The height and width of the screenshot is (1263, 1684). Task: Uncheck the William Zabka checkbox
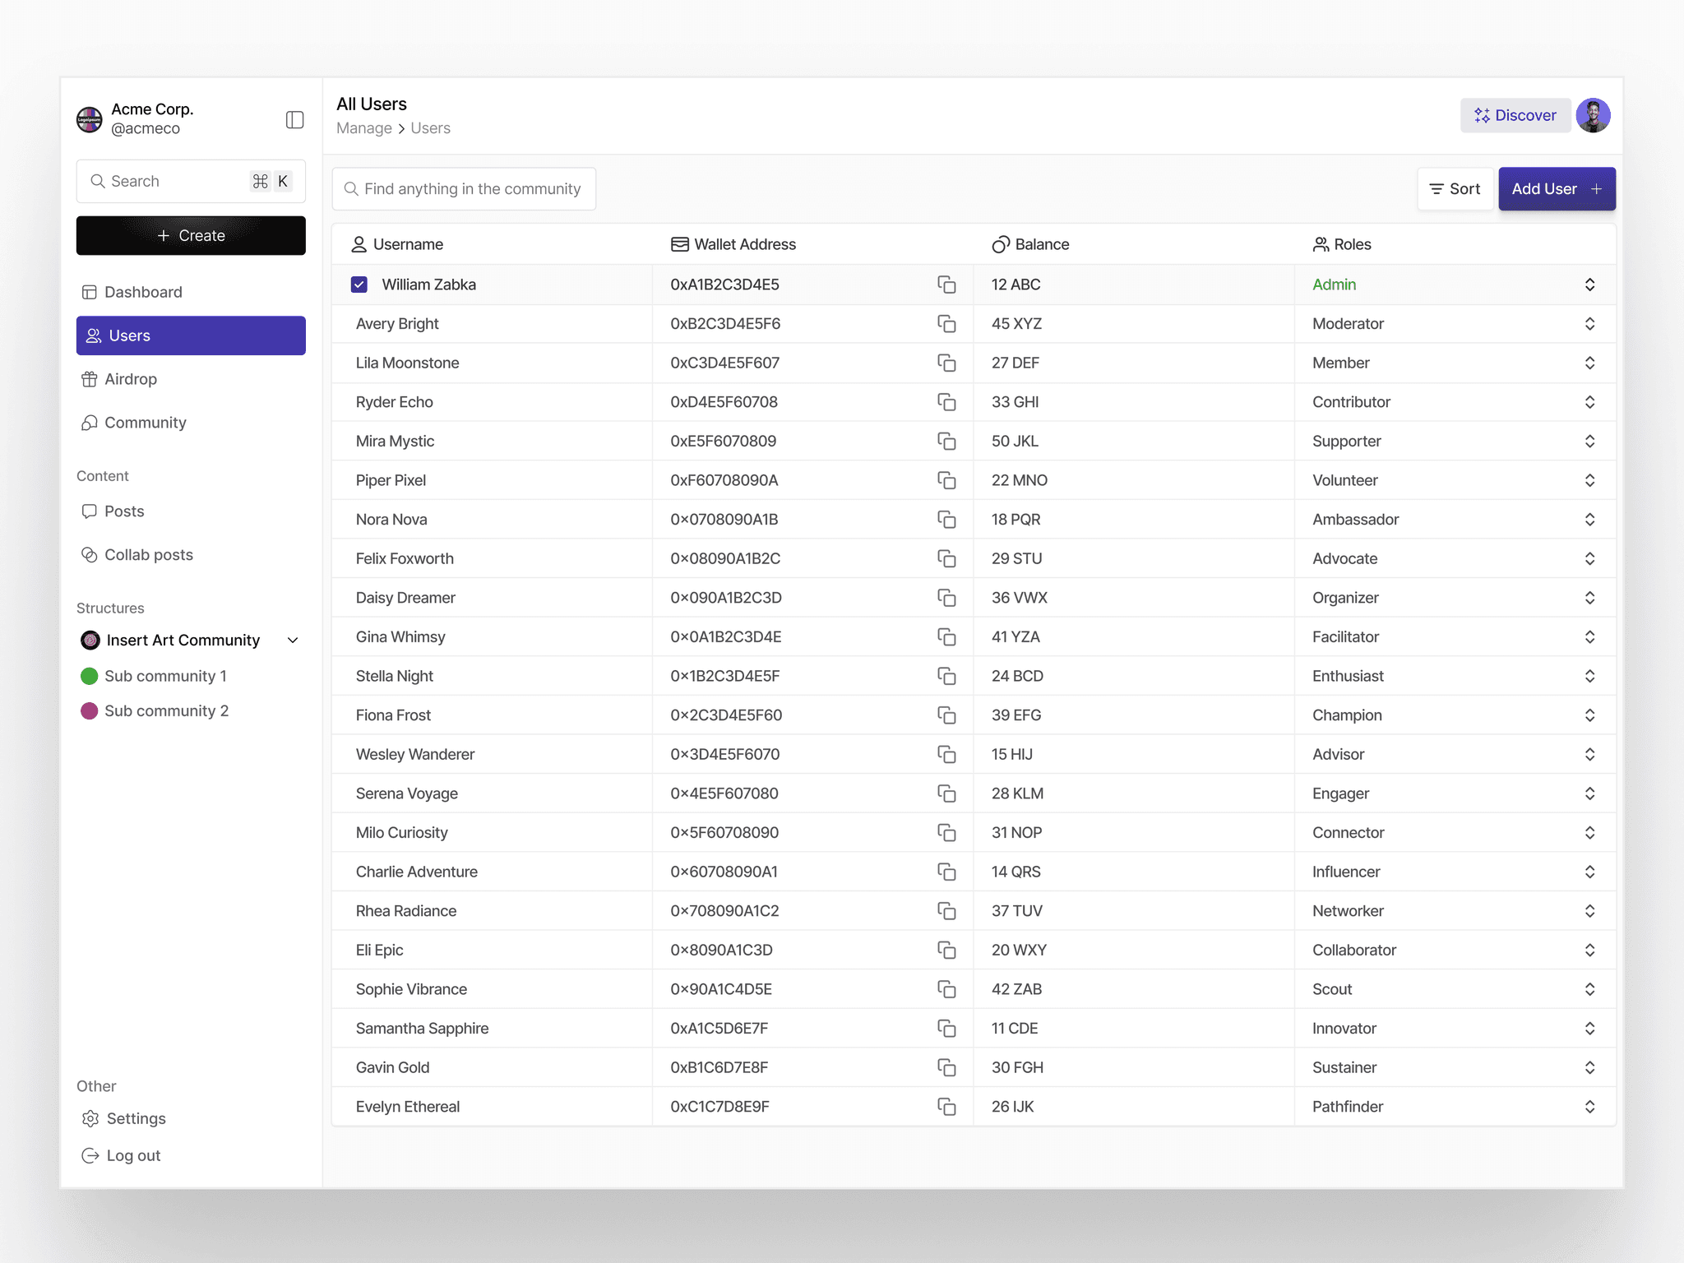point(359,285)
